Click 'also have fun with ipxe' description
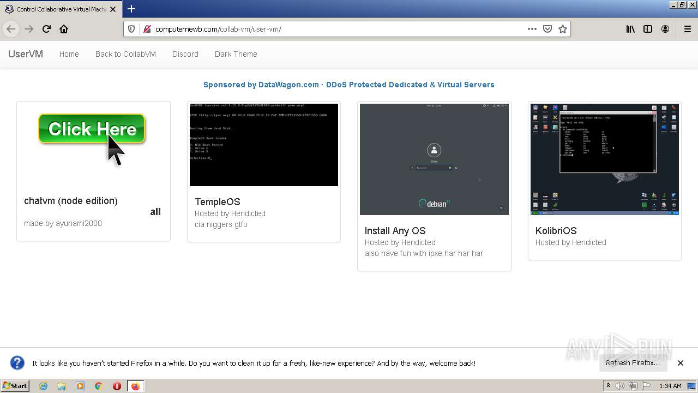 click(424, 253)
